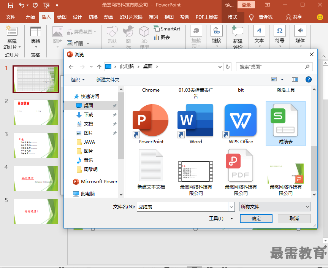Click the 取消 button

[294, 219]
